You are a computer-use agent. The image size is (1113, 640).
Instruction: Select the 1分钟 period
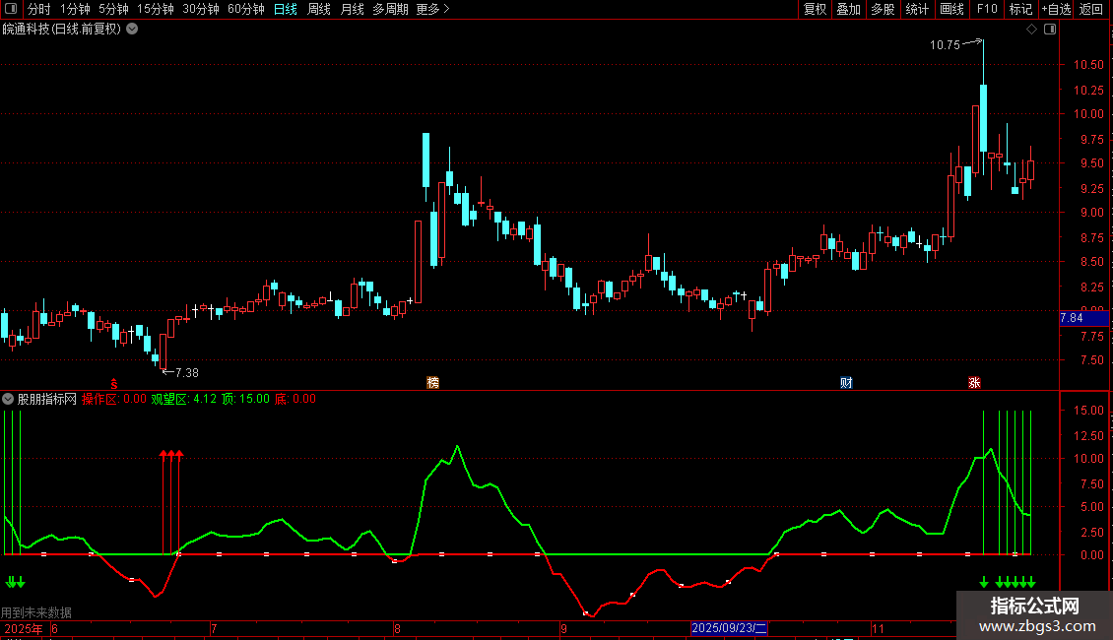[x=75, y=9]
